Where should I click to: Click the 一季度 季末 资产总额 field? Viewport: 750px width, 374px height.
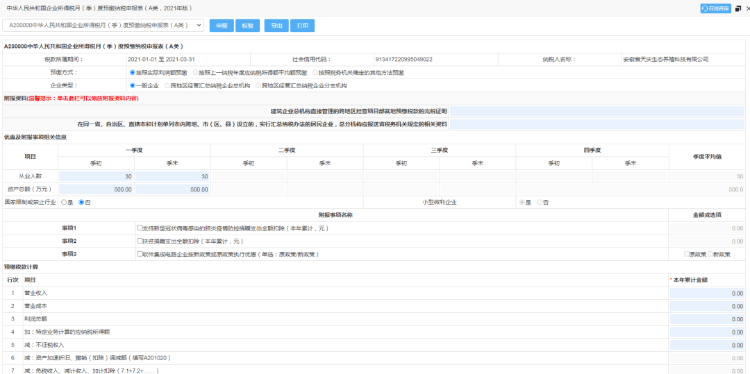173,189
